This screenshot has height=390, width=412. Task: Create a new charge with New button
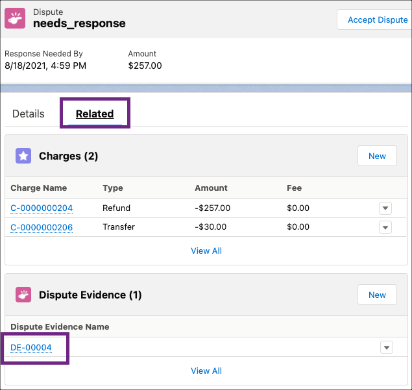(x=377, y=156)
